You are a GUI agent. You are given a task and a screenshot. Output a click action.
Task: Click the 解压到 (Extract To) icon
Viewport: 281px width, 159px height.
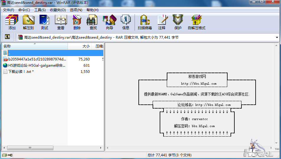click(28, 22)
